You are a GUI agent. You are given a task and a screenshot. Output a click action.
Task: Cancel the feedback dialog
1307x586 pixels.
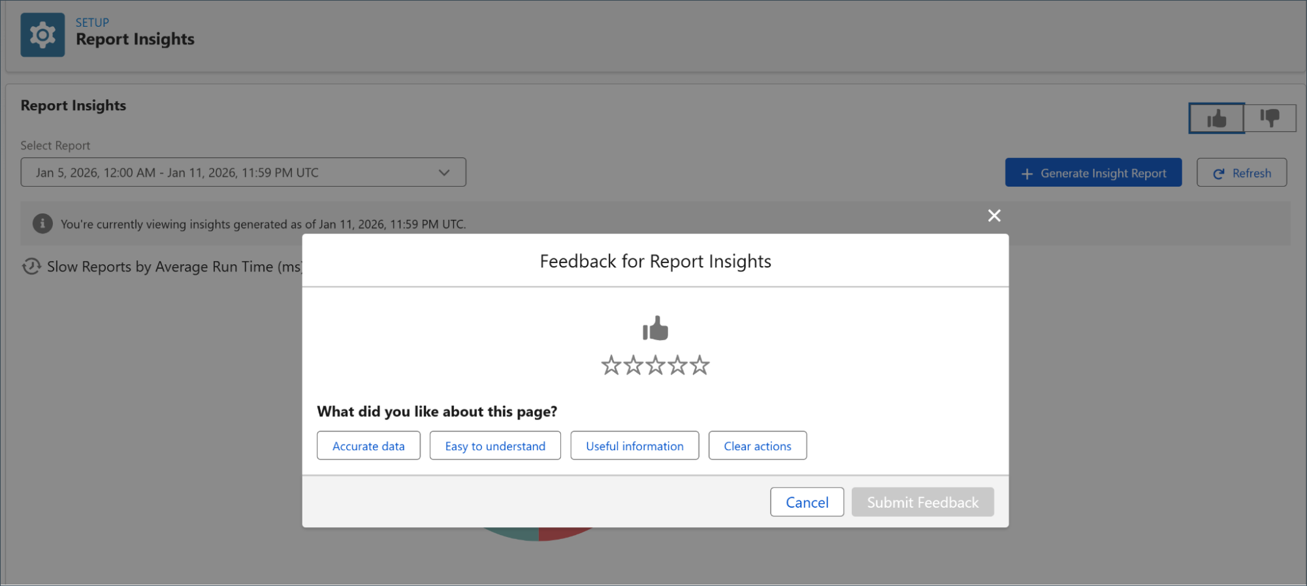coord(807,502)
